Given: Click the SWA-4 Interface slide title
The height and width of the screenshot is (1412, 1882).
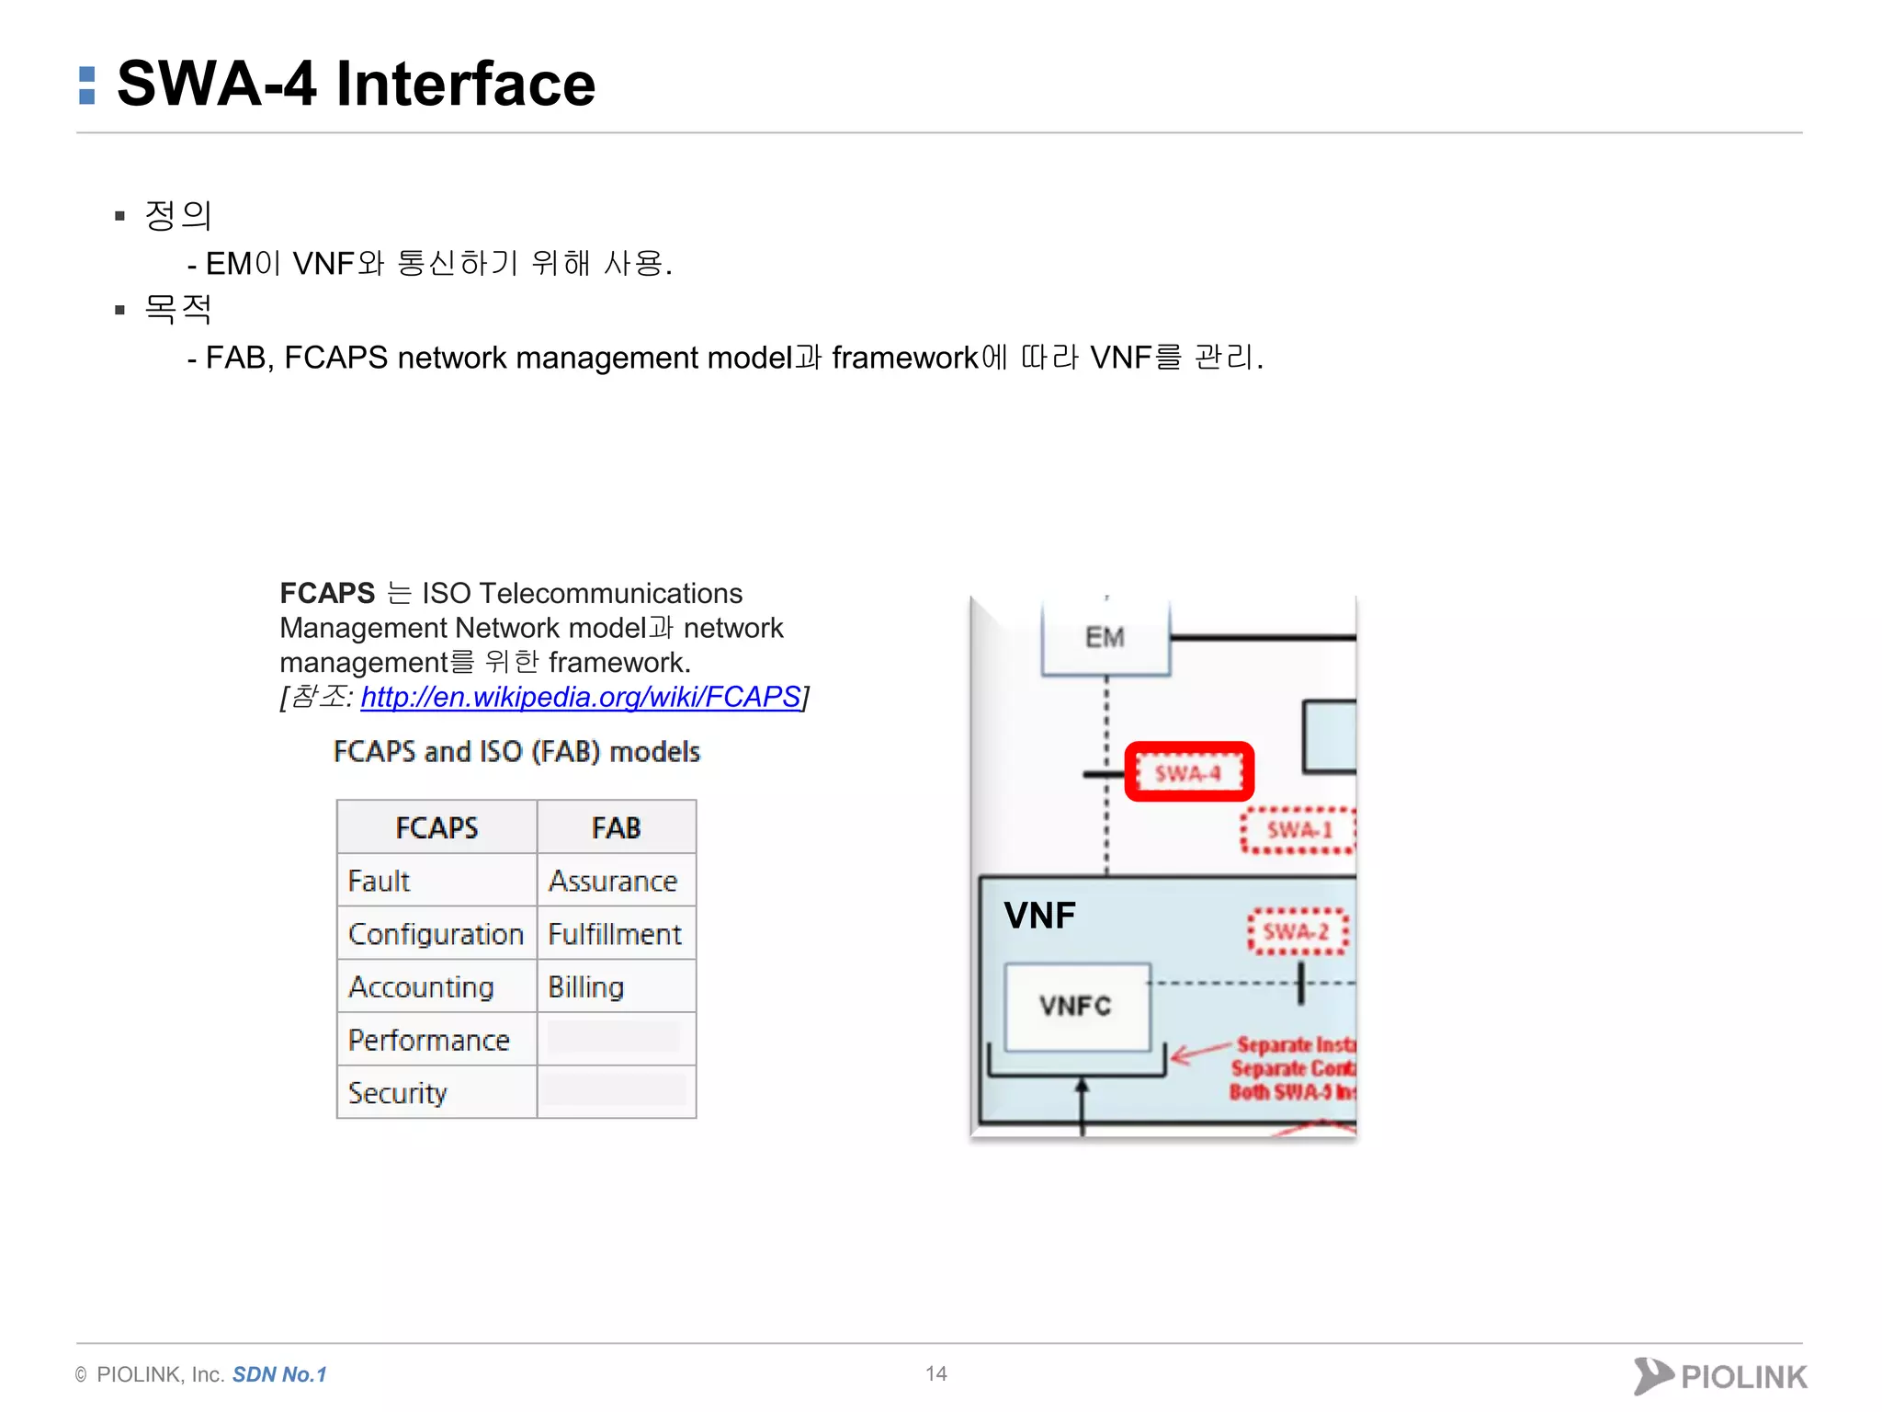Looking at the screenshot, I should pos(357,84).
